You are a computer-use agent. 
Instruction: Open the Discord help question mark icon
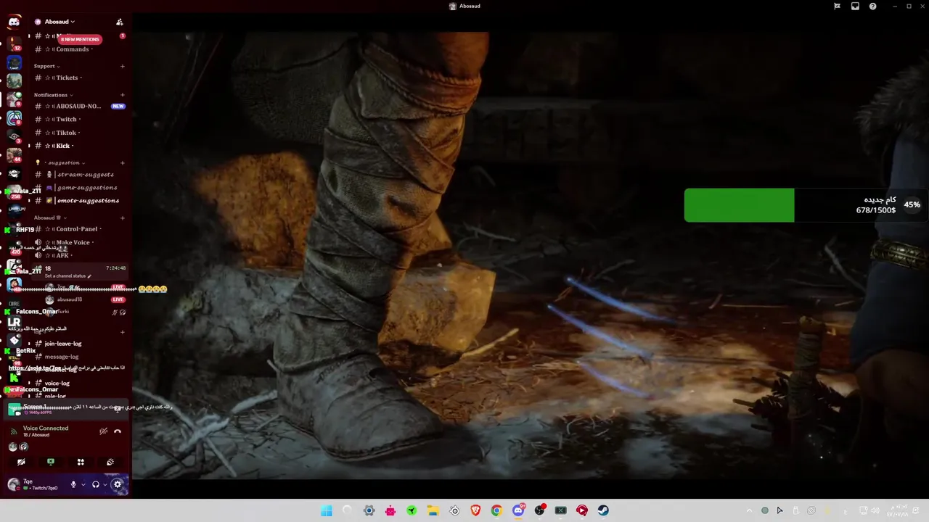pos(873,7)
